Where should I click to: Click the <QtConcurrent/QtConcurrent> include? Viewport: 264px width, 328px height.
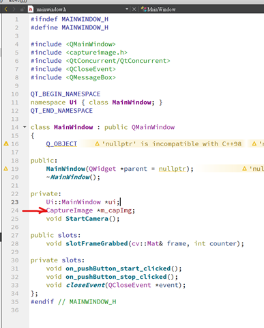tap(118, 61)
